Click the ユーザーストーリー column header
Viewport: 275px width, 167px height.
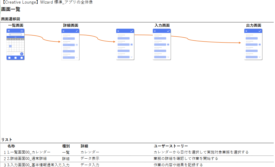tap(171, 146)
